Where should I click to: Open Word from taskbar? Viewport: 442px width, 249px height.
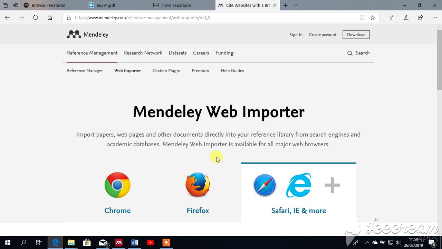pos(134,242)
